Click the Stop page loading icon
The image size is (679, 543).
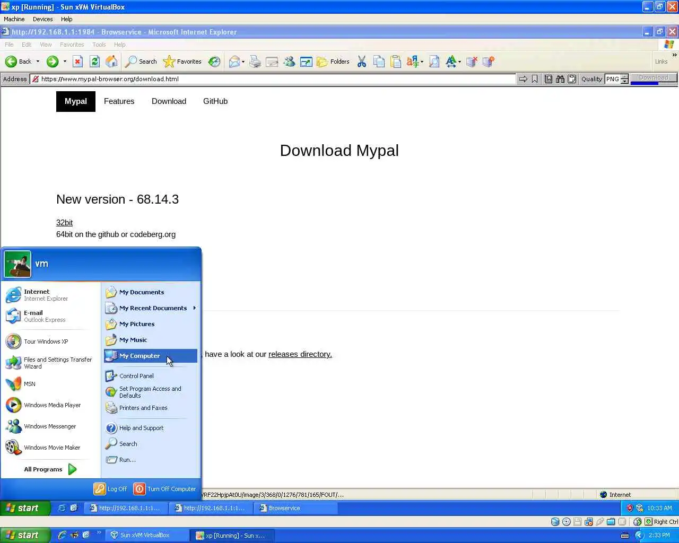(x=77, y=62)
